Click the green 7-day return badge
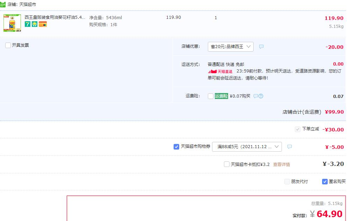The image size is (349, 221). [x=27, y=24]
